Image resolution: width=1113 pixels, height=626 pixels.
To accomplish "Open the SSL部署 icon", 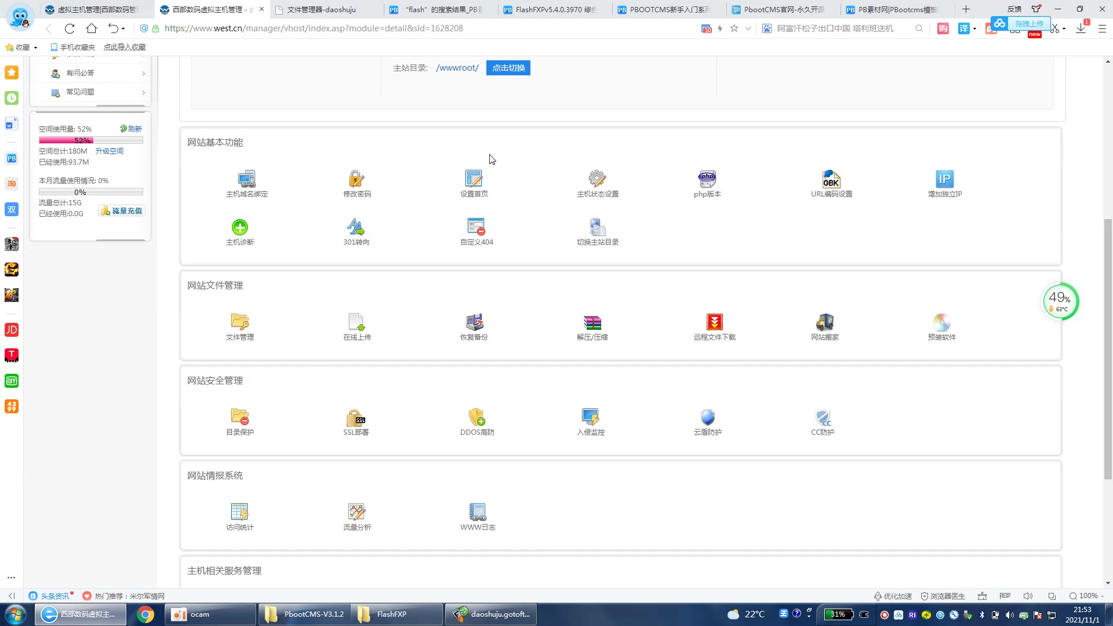I will [x=356, y=417].
